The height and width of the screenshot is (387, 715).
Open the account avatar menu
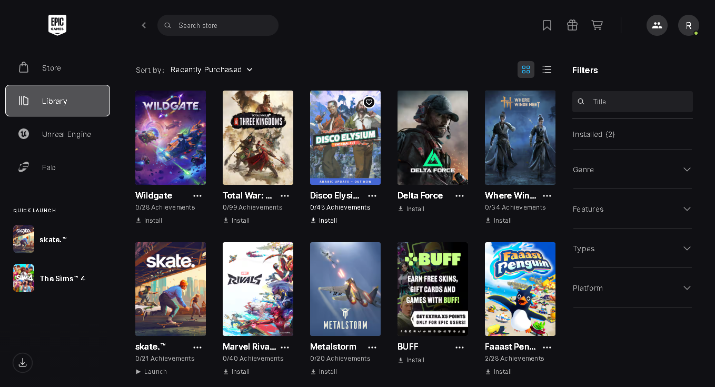(x=689, y=25)
